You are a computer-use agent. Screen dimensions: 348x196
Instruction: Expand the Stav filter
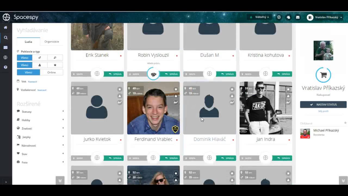(x=40, y=154)
